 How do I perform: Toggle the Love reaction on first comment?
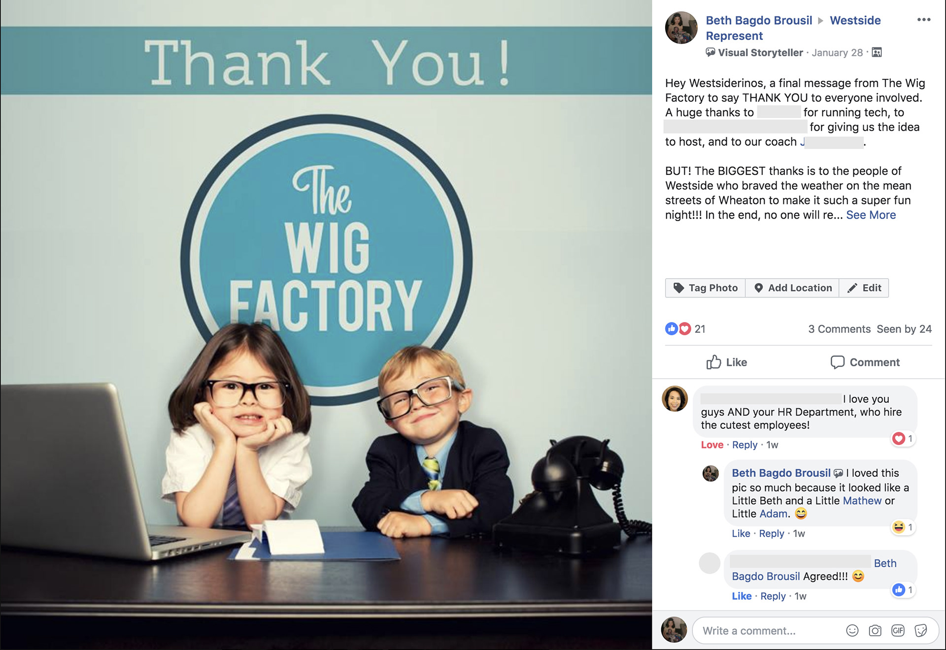712,445
